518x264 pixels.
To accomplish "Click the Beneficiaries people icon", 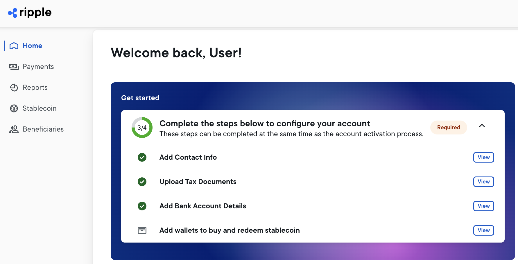I will point(14,129).
